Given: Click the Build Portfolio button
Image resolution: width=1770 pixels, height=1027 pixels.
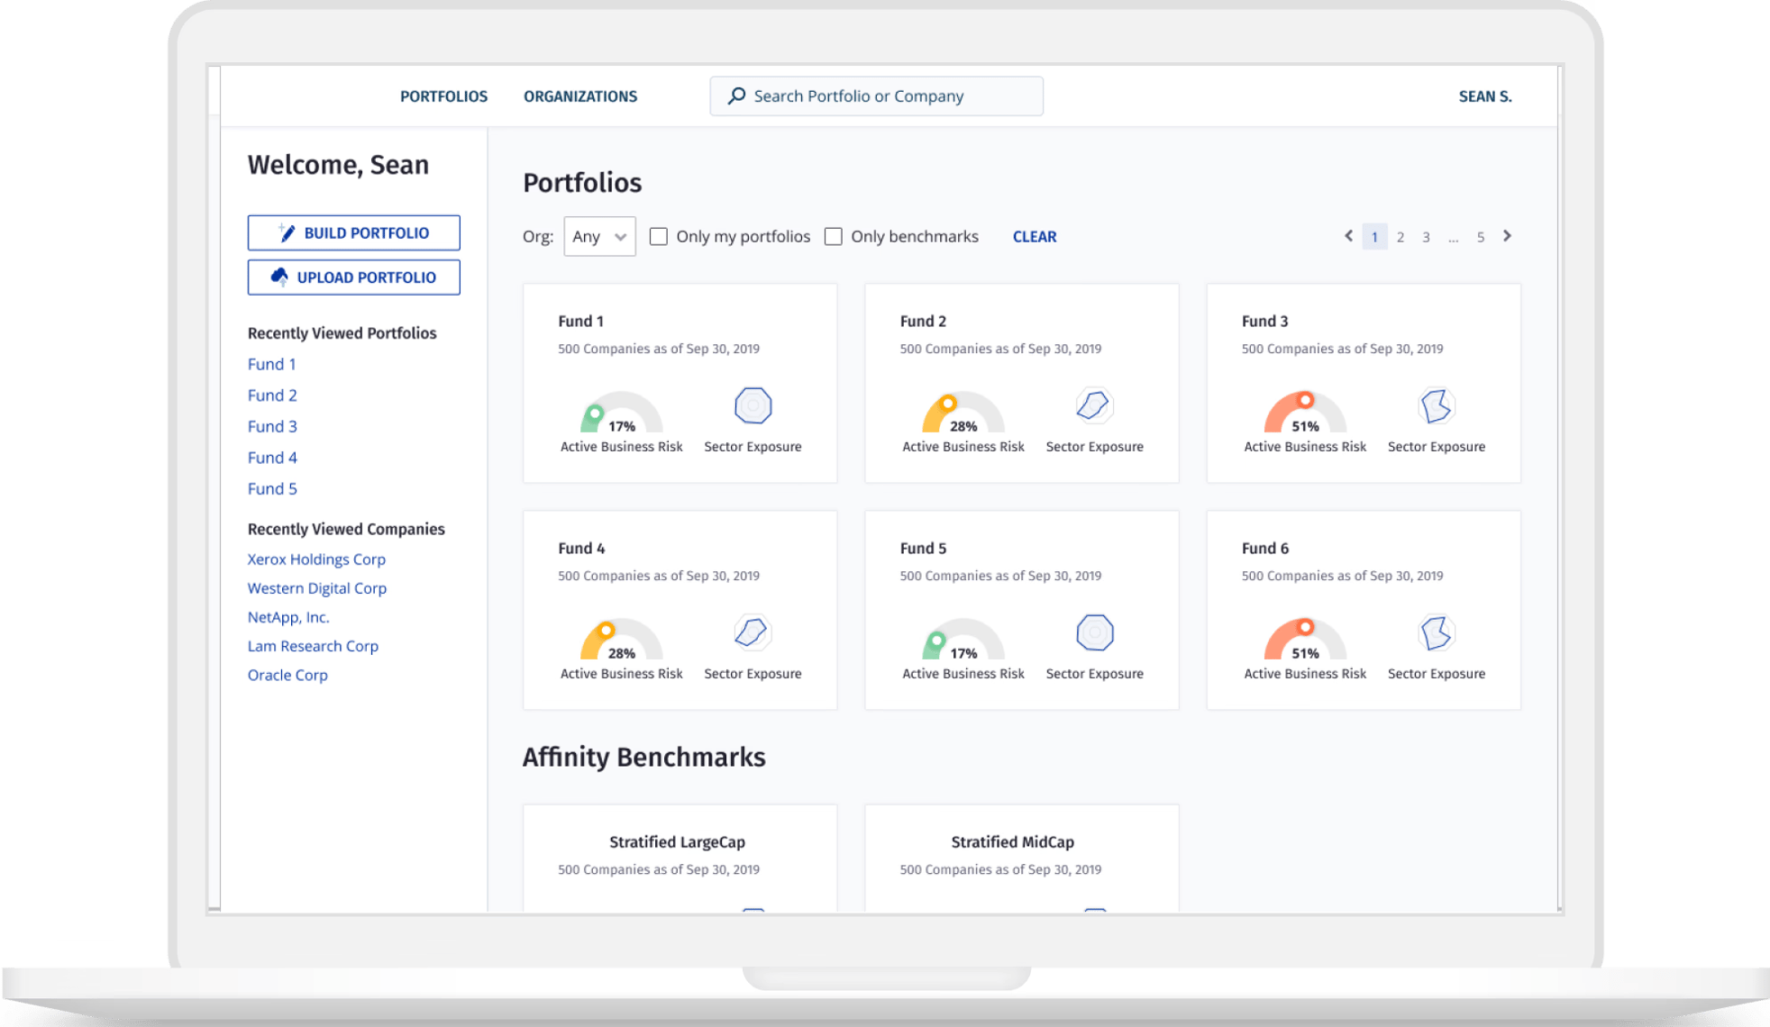Looking at the screenshot, I should click(x=353, y=232).
